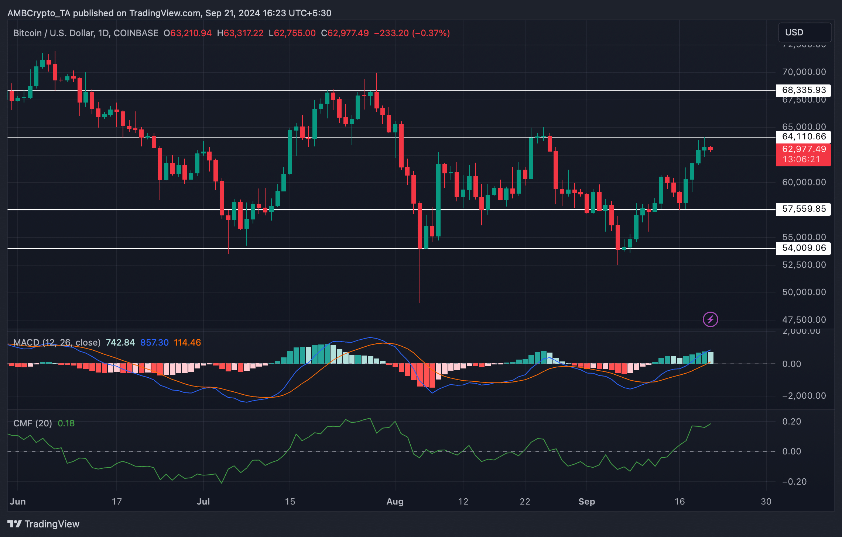Screen dimensions: 842x537
Task: Click the 30 date label on the time axis
Action: (766, 502)
